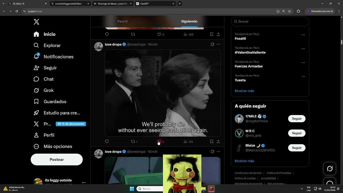Select the Siguiendo feed tab
Viewport: 343px width, 193px height.
189,21
